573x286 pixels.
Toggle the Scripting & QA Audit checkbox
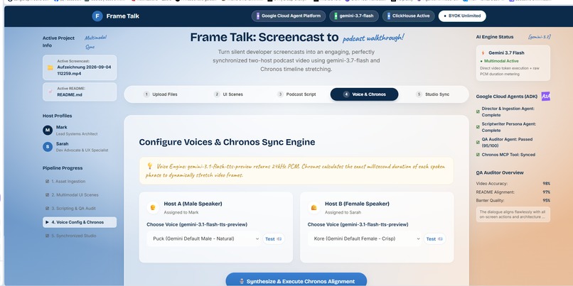(47, 209)
